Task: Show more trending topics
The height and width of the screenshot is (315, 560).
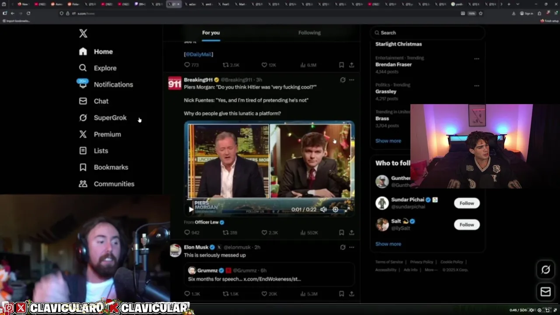Action: tap(388, 141)
